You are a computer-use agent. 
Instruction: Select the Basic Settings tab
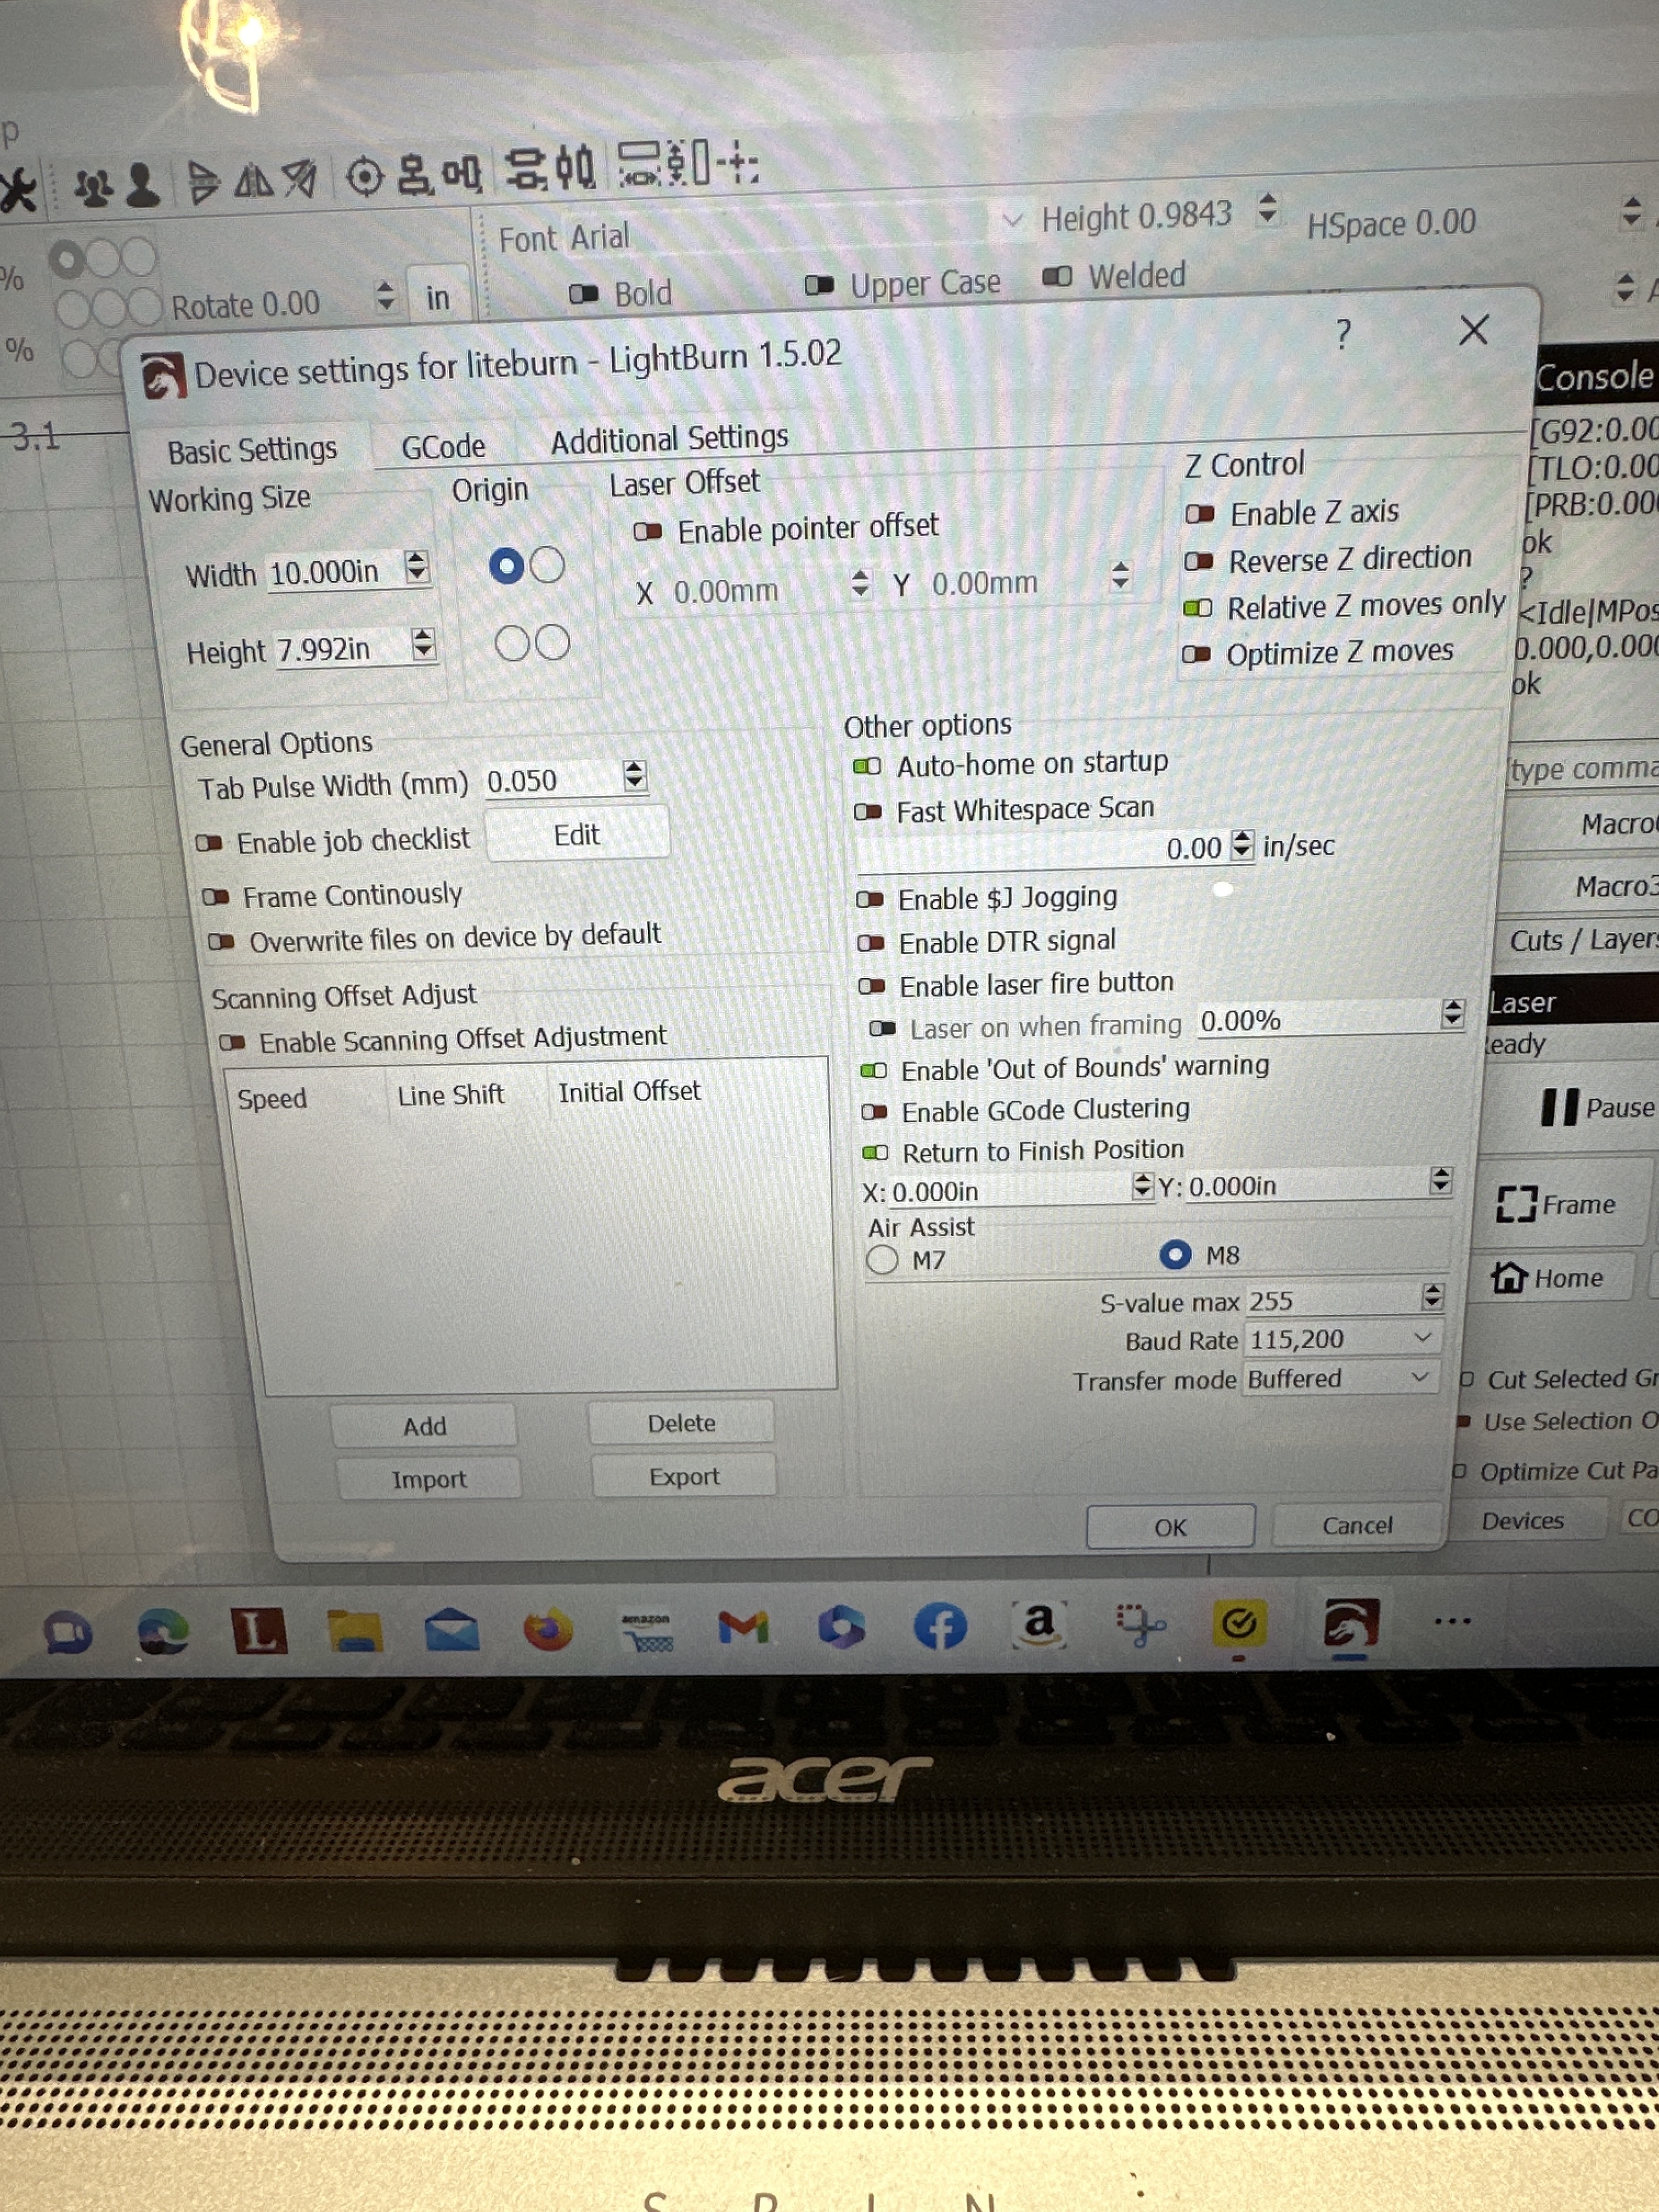click(252, 450)
